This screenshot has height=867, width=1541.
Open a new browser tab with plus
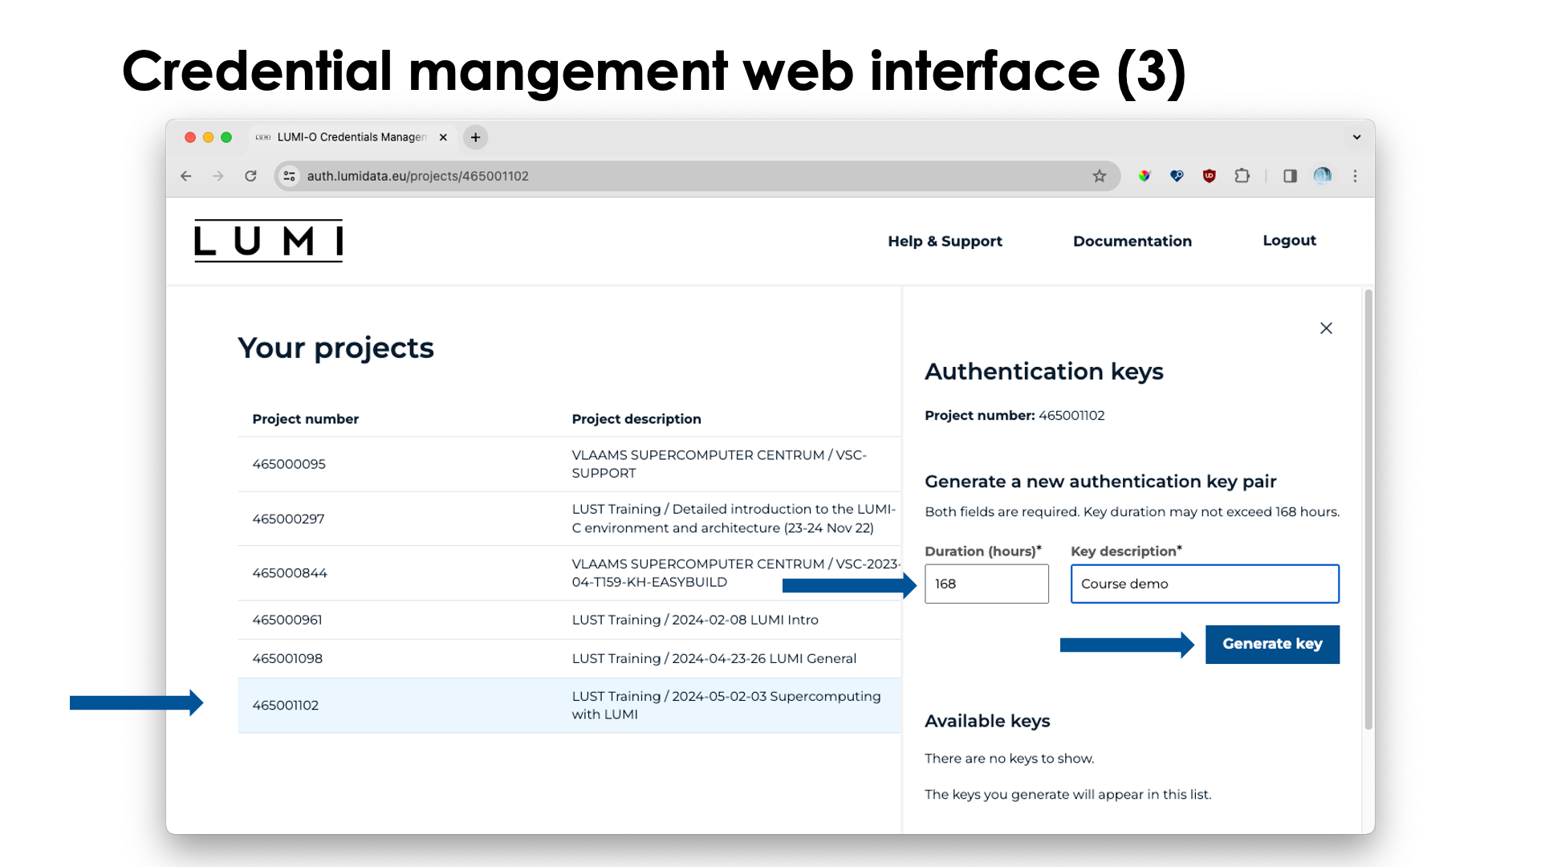(475, 137)
